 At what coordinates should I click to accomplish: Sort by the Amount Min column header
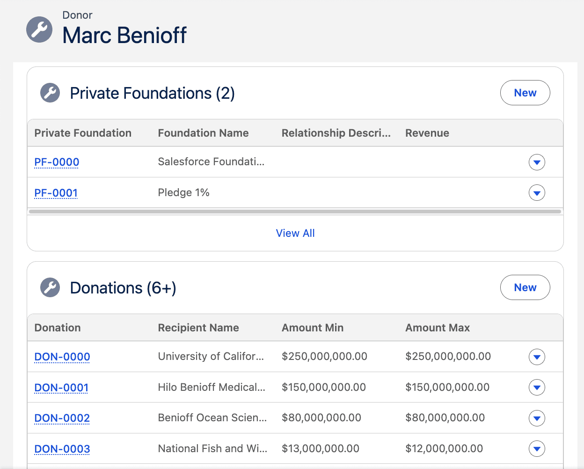pos(312,328)
